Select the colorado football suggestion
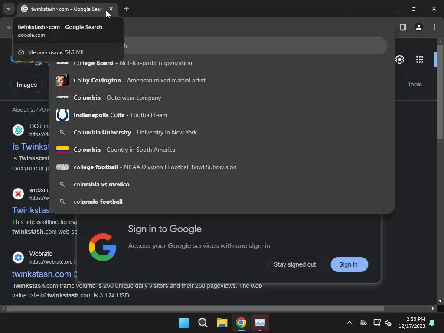The image size is (444, 333). point(222,202)
